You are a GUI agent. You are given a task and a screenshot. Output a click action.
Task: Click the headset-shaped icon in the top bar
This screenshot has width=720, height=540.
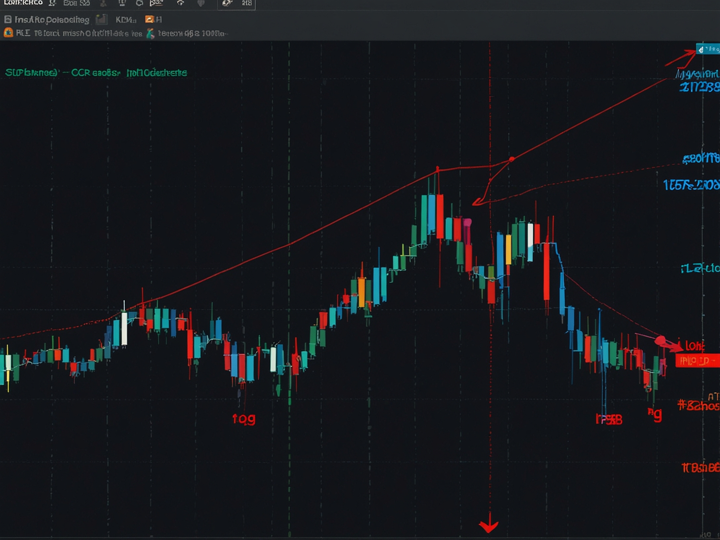click(180, 3)
